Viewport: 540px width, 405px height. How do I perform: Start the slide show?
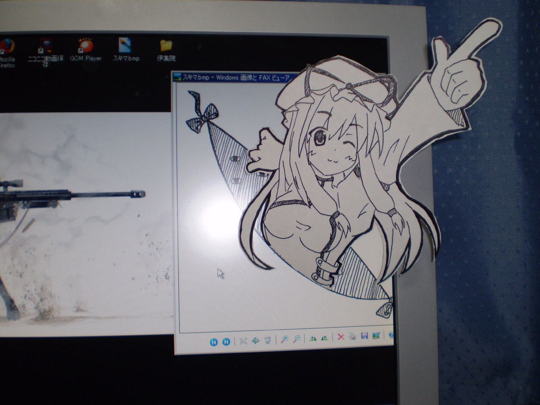tap(267, 340)
